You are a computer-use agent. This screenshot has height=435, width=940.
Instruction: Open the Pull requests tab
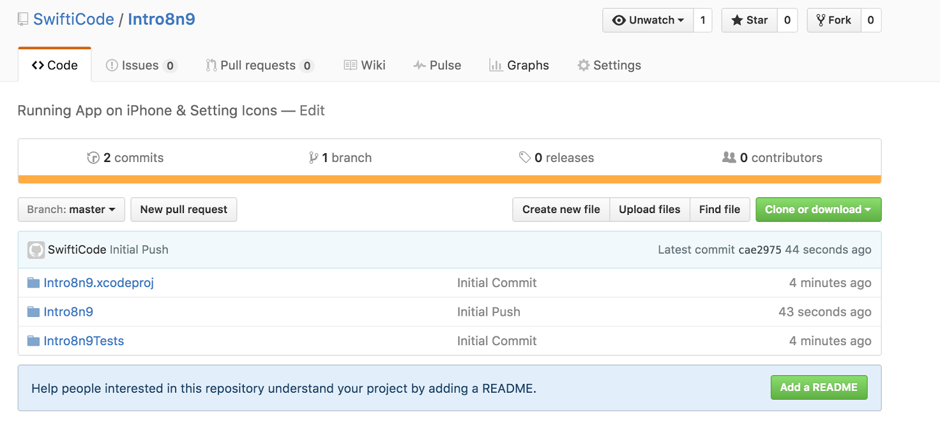[x=258, y=65]
